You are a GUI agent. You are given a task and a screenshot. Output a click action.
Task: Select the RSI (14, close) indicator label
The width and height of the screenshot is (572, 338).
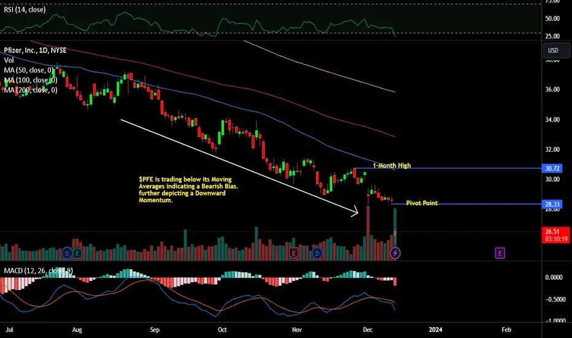pos(25,10)
